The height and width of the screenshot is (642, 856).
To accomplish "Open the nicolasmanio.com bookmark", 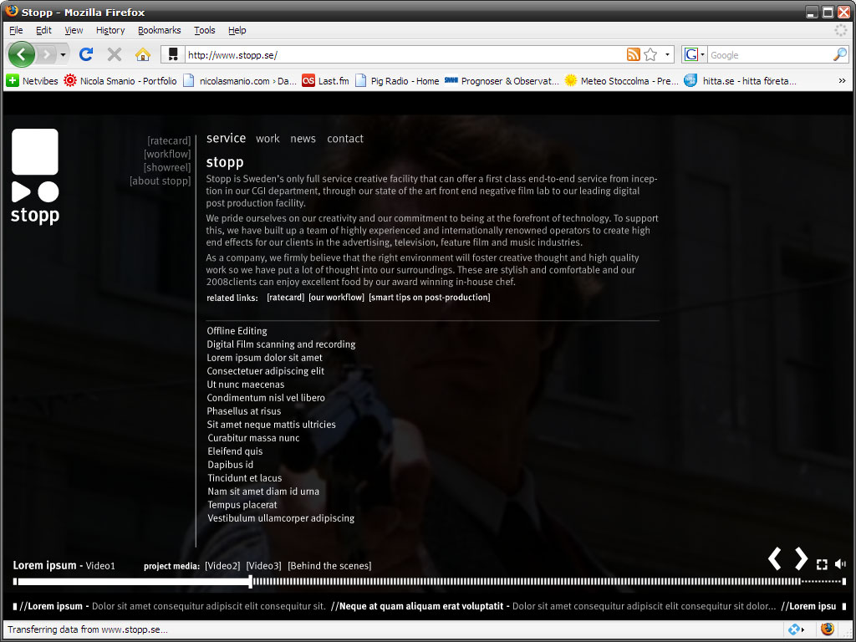I will click(x=240, y=81).
